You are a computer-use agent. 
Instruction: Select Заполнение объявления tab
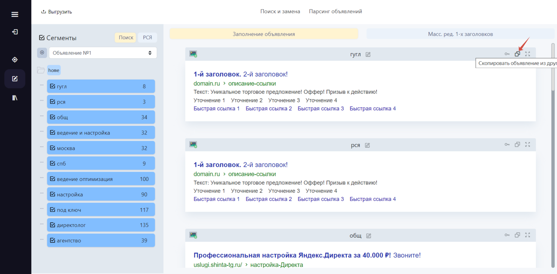(x=264, y=34)
